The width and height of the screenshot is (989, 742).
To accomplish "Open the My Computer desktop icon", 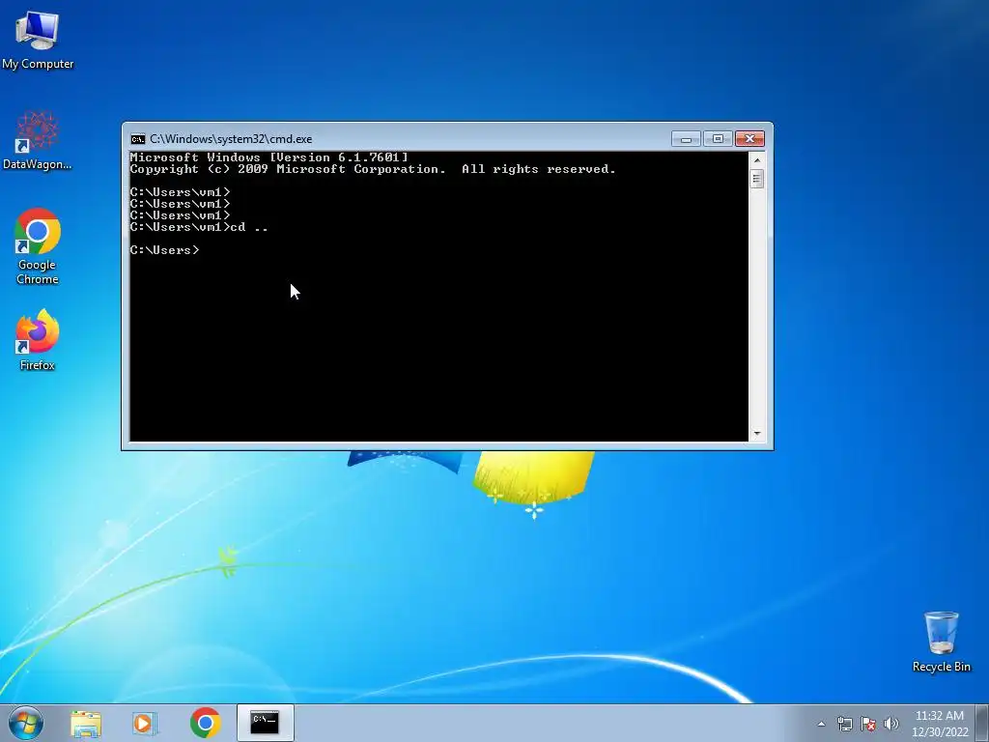I will (38, 40).
